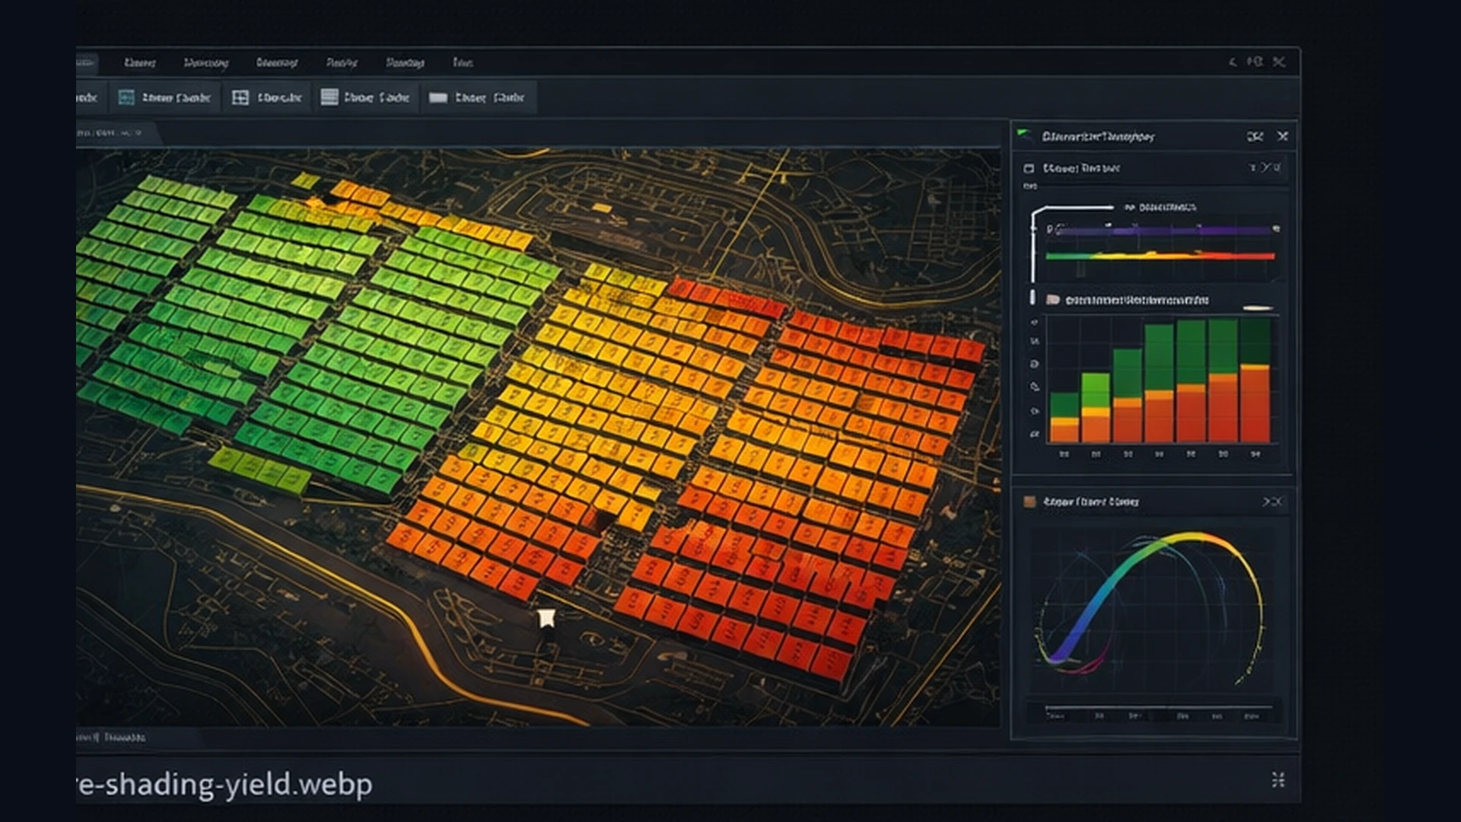Select the square layer icon in the panel header row

[1030, 169]
